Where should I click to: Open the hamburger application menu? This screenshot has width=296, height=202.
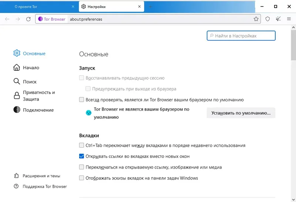click(x=289, y=19)
